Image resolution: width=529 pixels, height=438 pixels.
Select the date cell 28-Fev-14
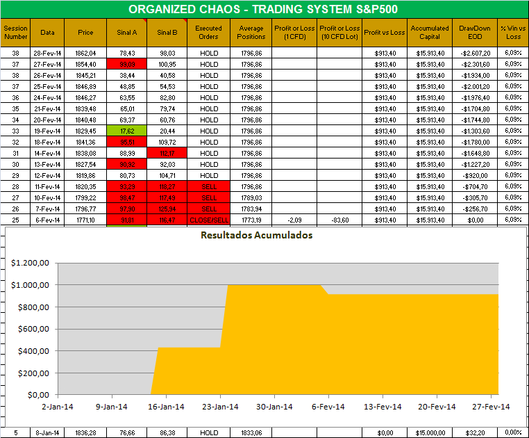click(47, 53)
